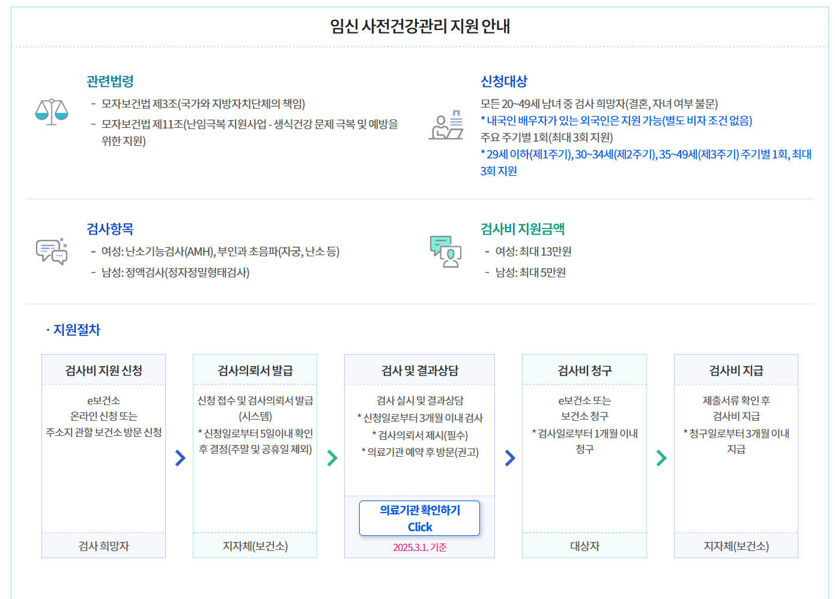835x599 pixels.
Task: Click the 모자보건법 제3조 line
Action: point(203,104)
